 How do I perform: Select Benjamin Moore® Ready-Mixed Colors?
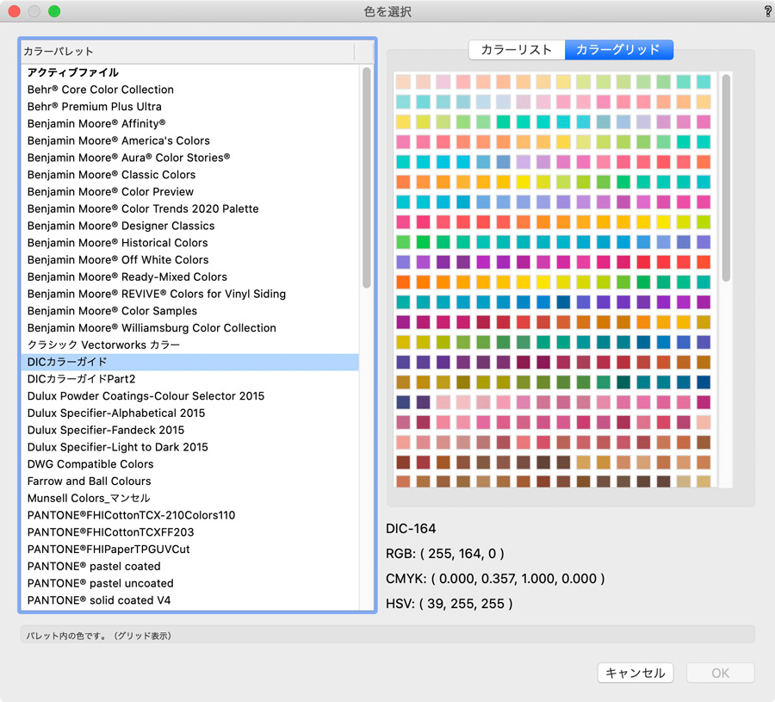click(189, 276)
